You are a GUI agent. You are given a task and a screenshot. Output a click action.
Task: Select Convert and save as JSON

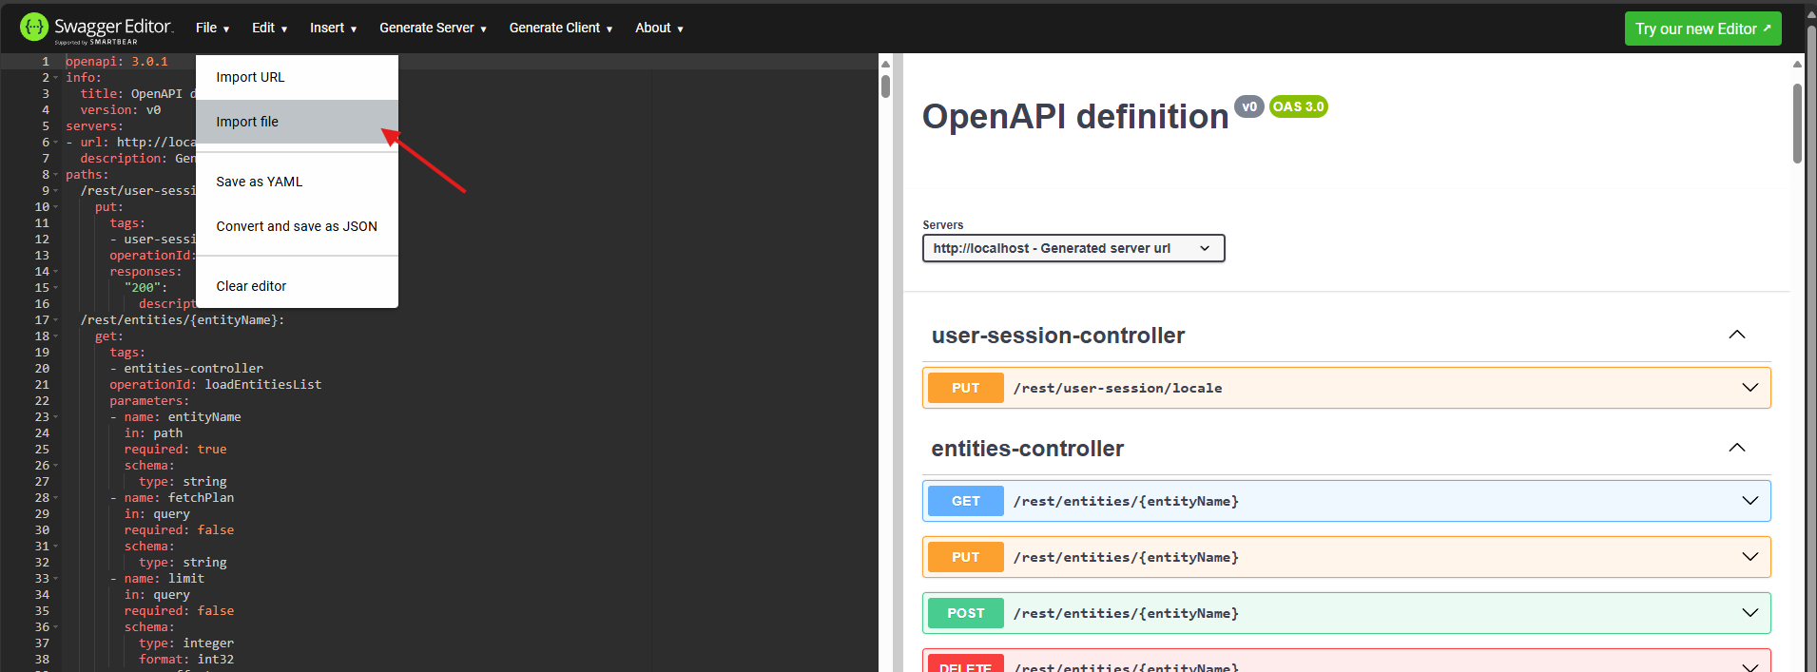pos(297,226)
